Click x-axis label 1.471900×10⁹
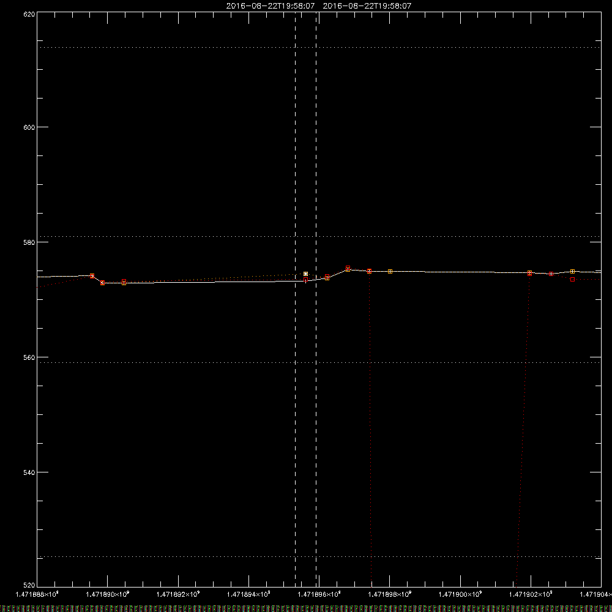Screen dimensions: 612x612 [x=461, y=594]
